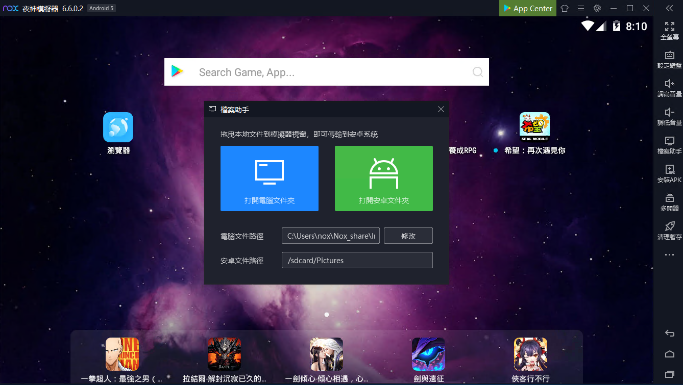Click the fullscreen (全螢幕) sidebar icon

[x=669, y=27]
